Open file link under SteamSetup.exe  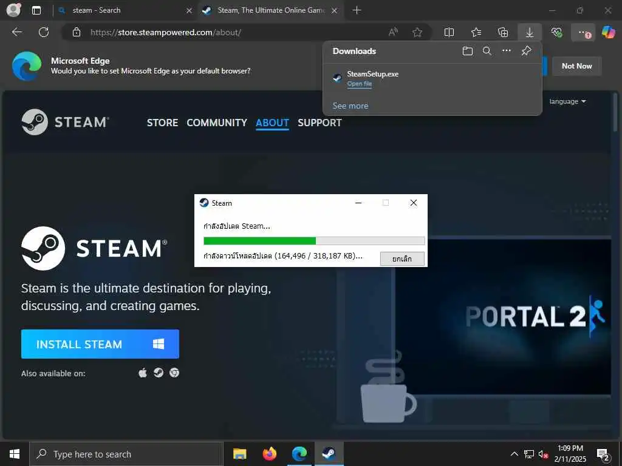[360, 84]
